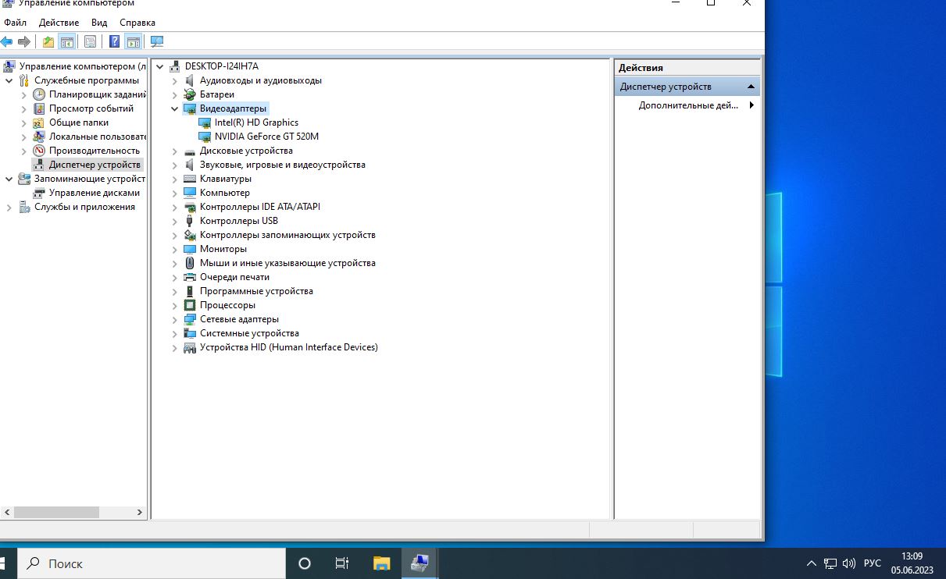Click the Intel(R) HD Graphics adapter icon
This screenshot has width=946, height=579.
tap(205, 123)
